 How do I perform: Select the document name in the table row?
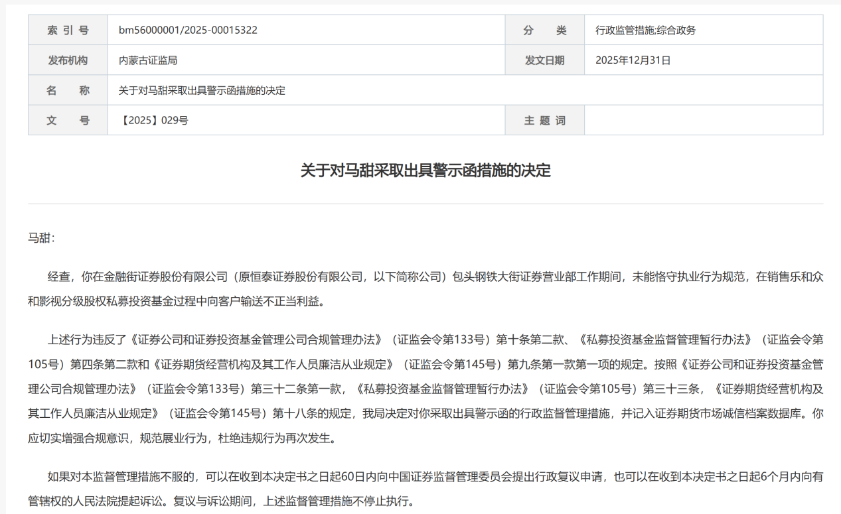tap(202, 90)
